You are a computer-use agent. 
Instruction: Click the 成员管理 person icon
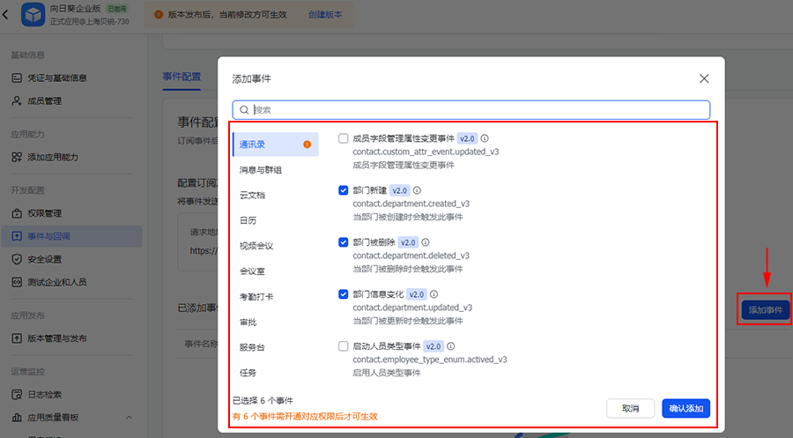coord(17,100)
